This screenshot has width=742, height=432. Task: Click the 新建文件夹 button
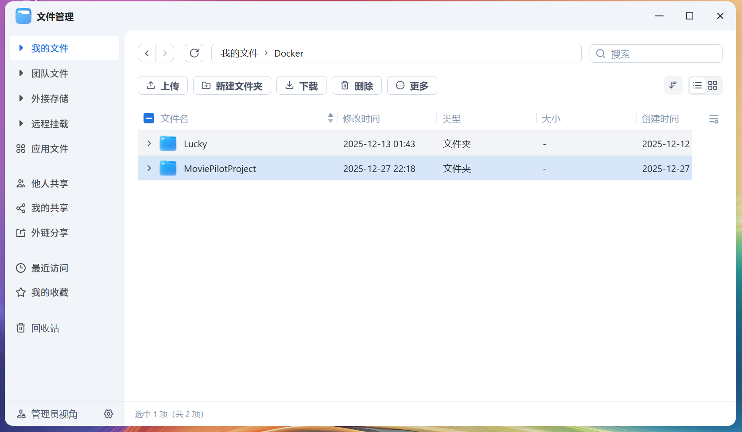click(x=232, y=85)
